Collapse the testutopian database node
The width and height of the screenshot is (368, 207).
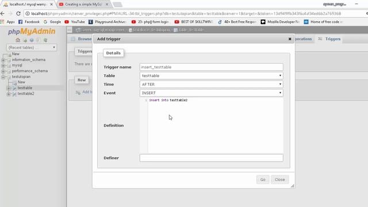click(3, 77)
